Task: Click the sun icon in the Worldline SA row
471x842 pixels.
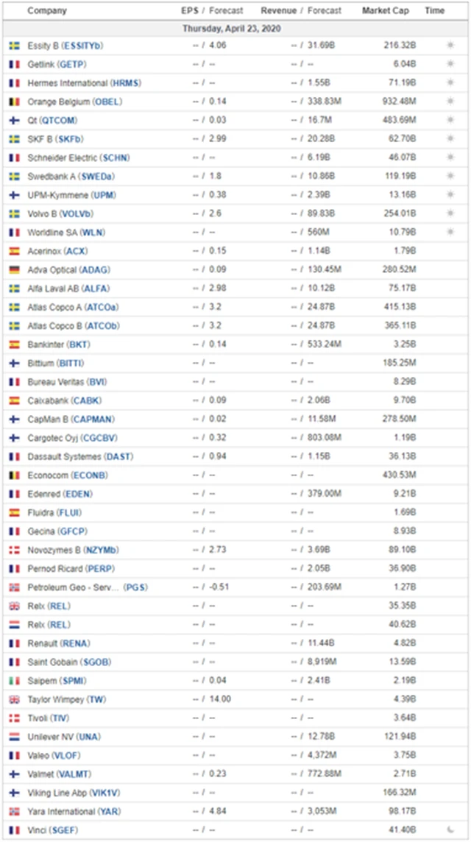Action: [450, 233]
